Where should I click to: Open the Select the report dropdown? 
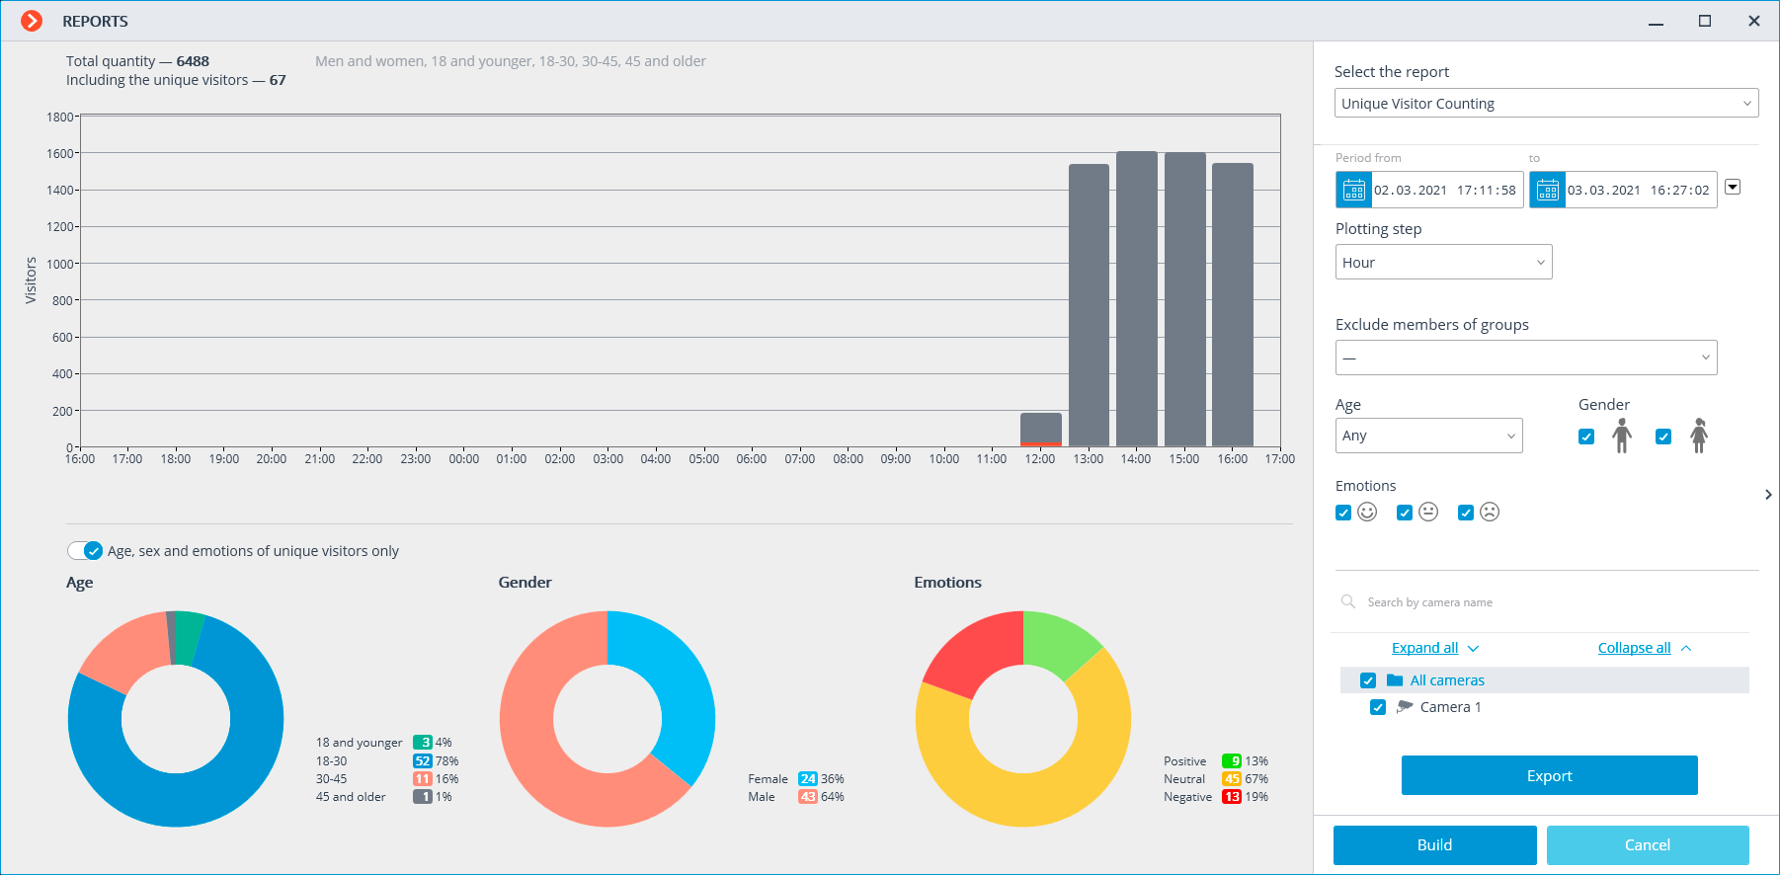pos(1546,103)
